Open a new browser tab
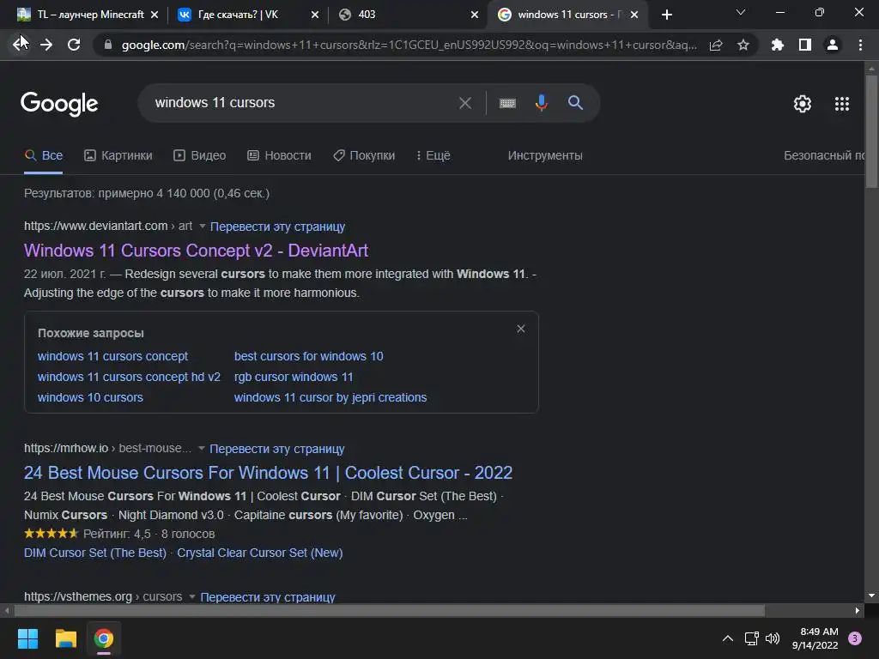Viewport: 879px width, 659px height. [666, 15]
